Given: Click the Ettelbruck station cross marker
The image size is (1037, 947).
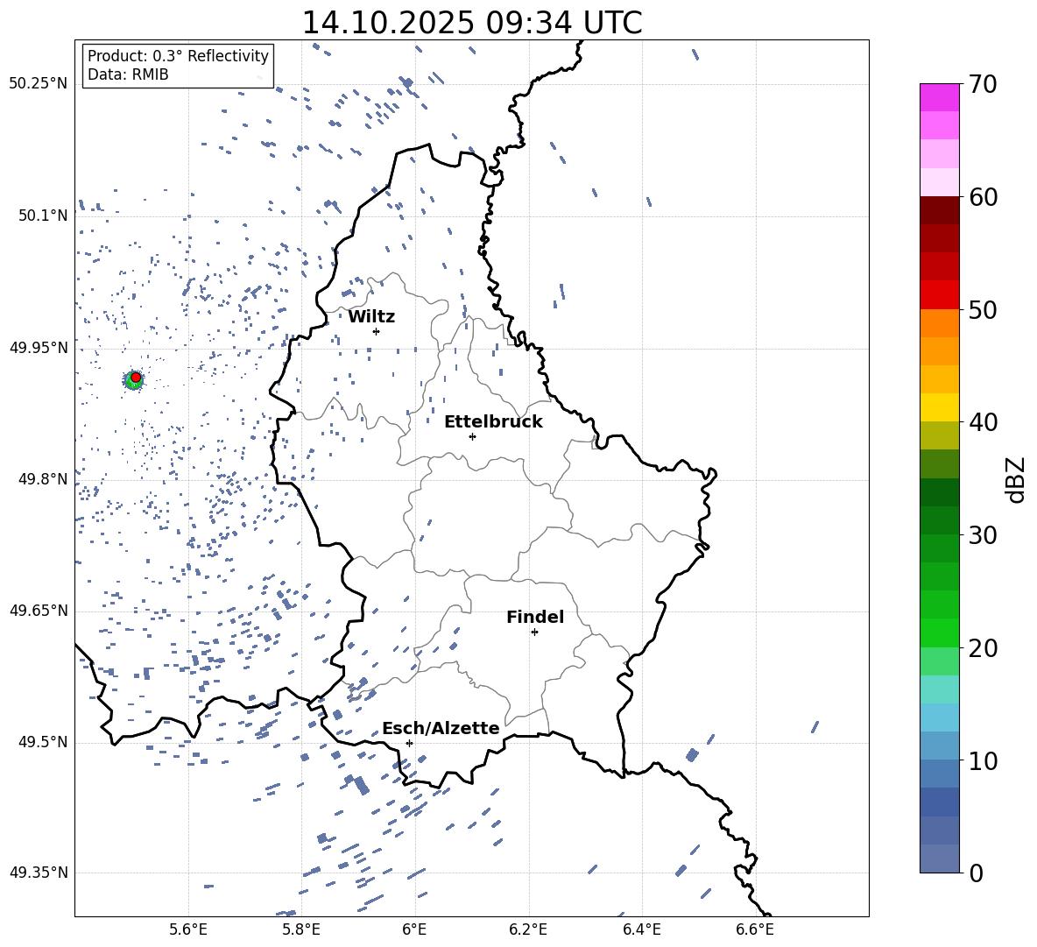Looking at the screenshot, I should (x=472, y=436).
